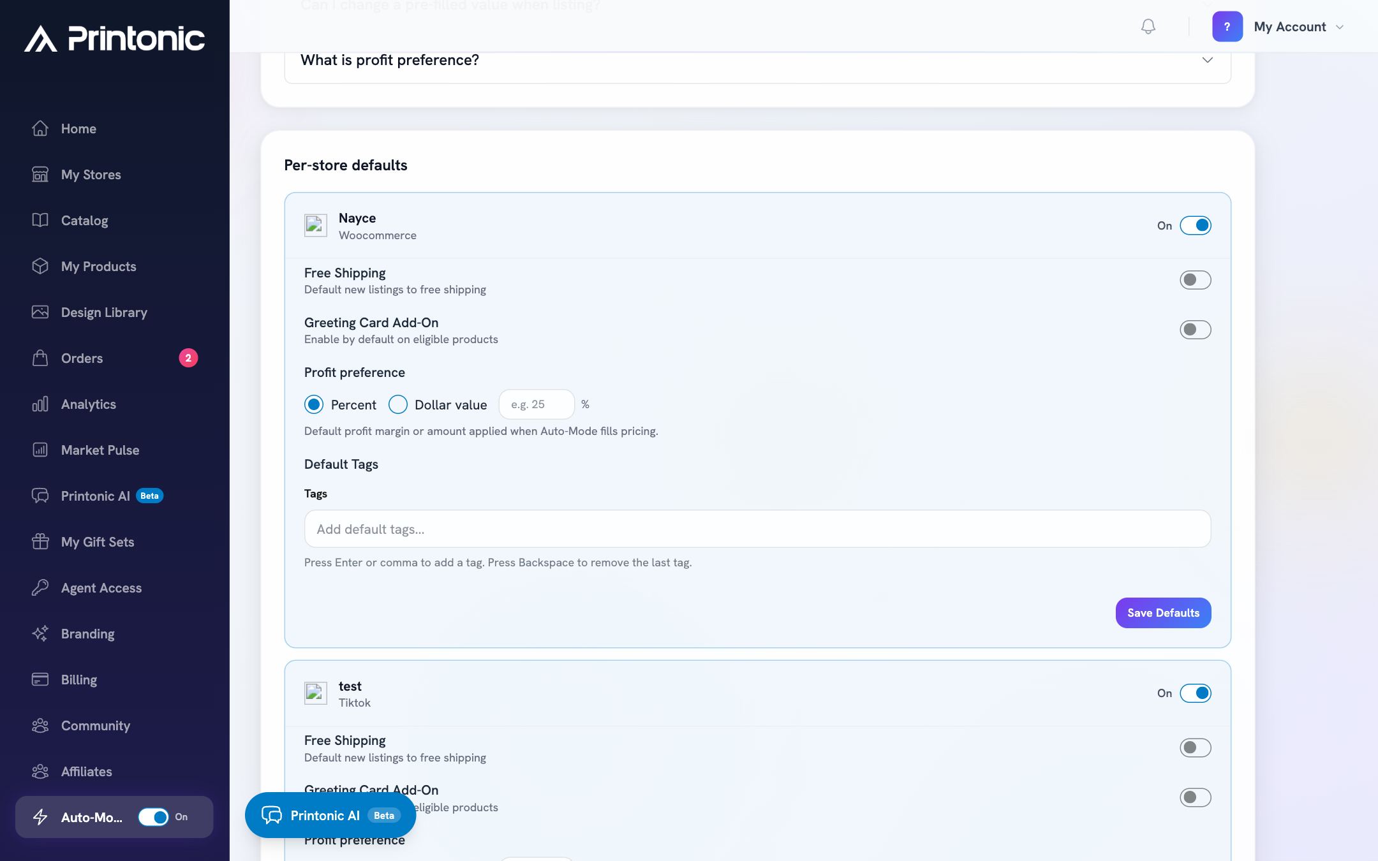Toggle Nayce store Auto-Mode switch
1378x861 pixels.
click(x=1195, y=225)
